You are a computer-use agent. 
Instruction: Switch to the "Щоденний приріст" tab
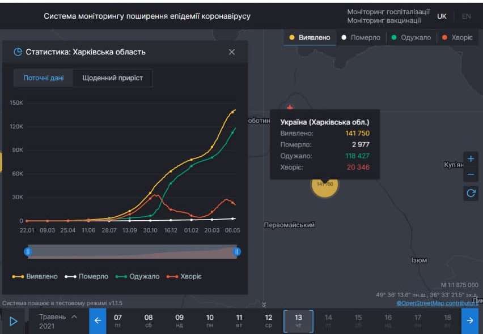click(x=113, y=78)
